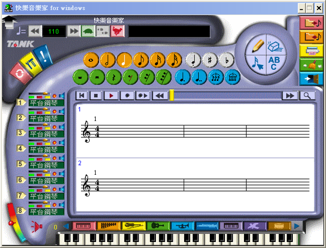Choose the orange xylophone instrument category
This screenshot has width=326, height=248.
tap(109, 226)
